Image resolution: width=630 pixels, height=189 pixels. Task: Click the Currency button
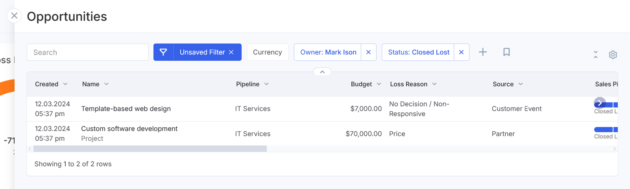[x=268, y=52]
